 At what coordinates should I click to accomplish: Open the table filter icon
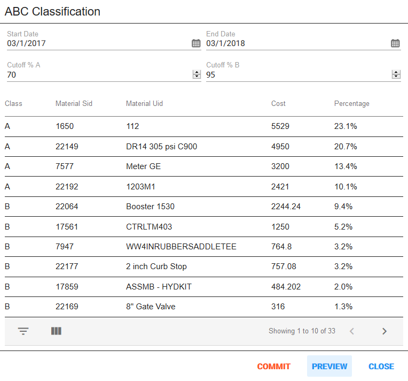(x=23, y=331)
